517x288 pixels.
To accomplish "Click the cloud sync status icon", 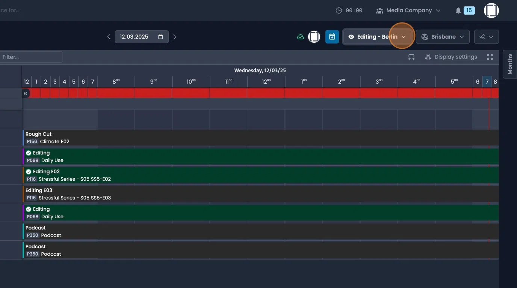I will pyautogui.click(x=300, y=37).
